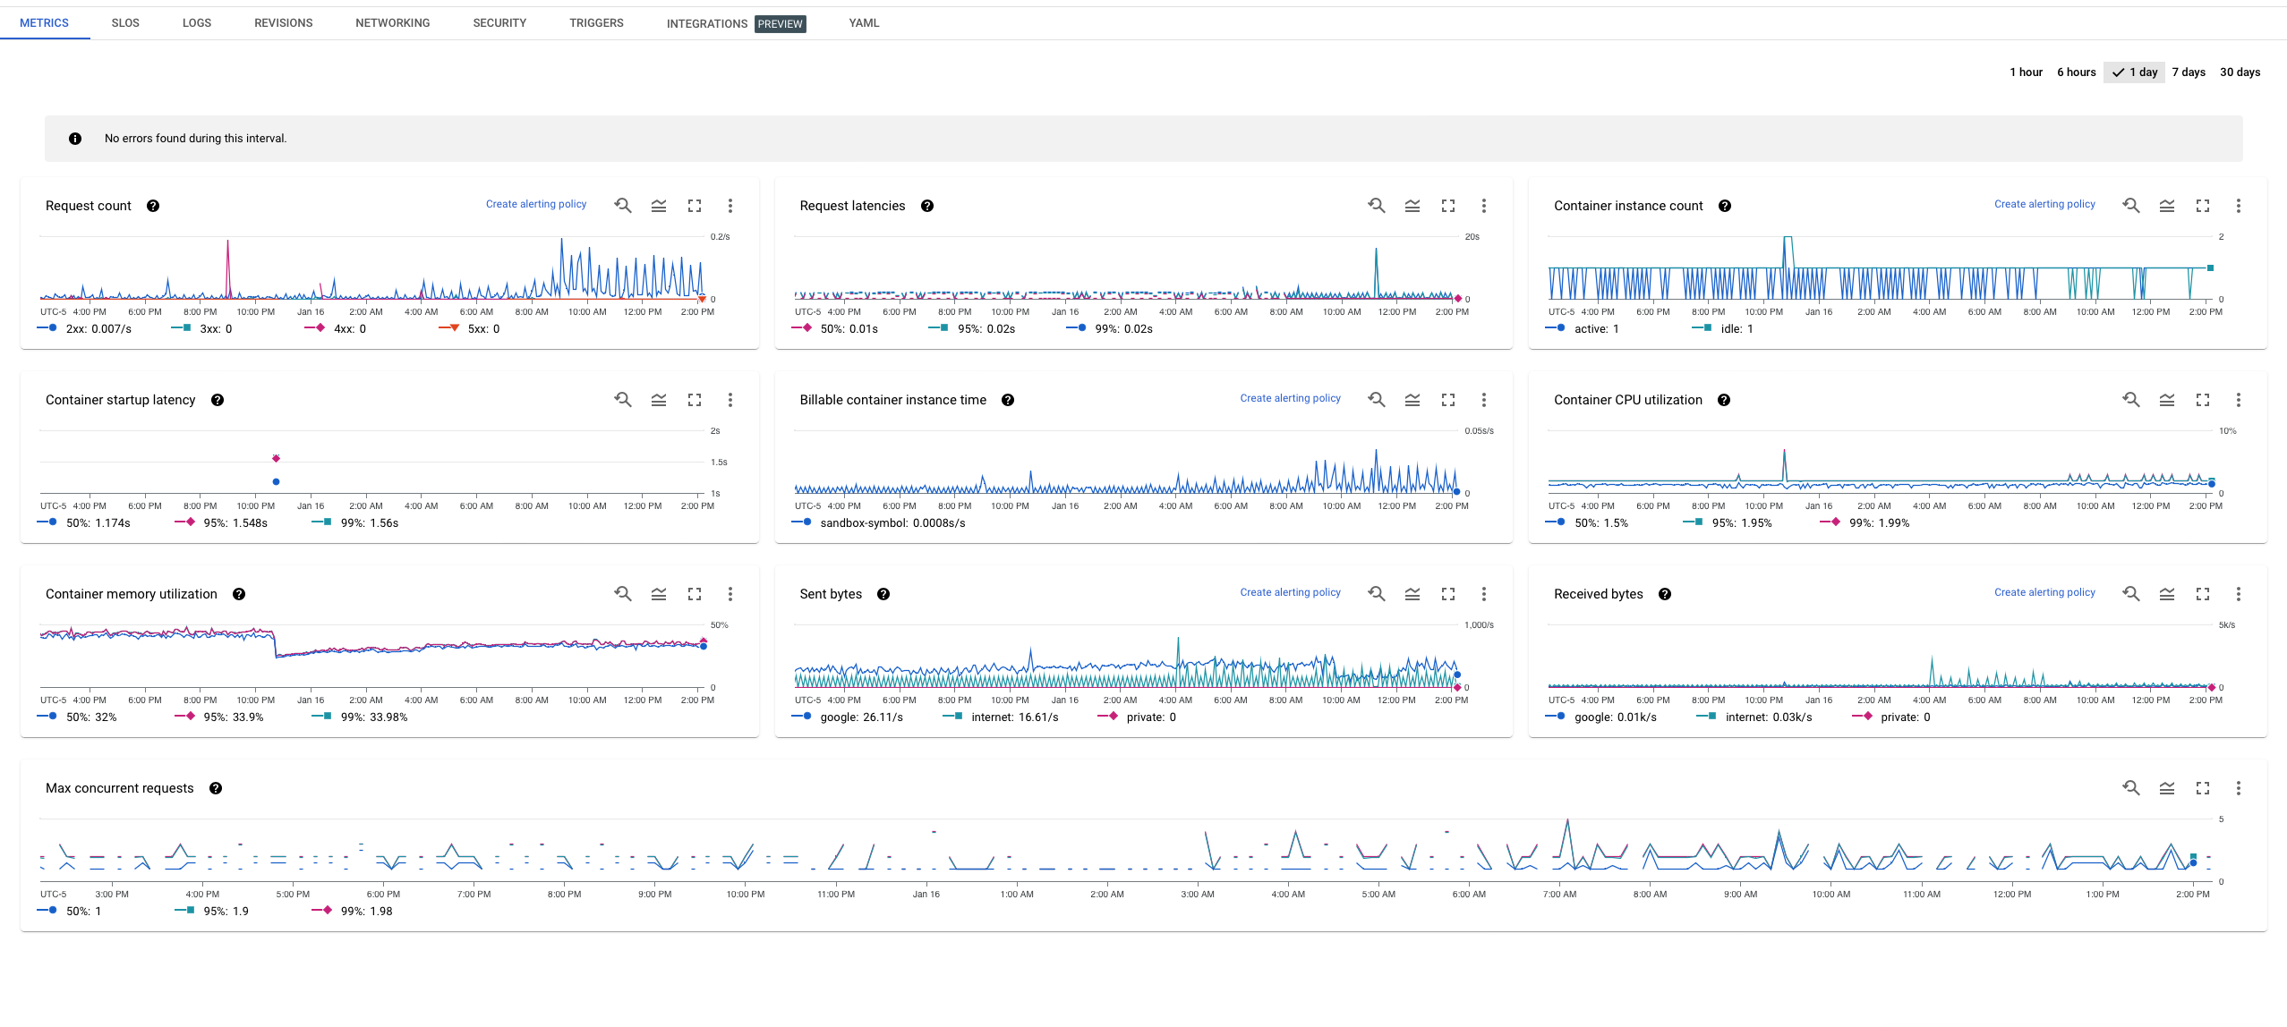Reset zoom on Request count chart
Screen dimensions: 2287x1027
pos(623,206)
